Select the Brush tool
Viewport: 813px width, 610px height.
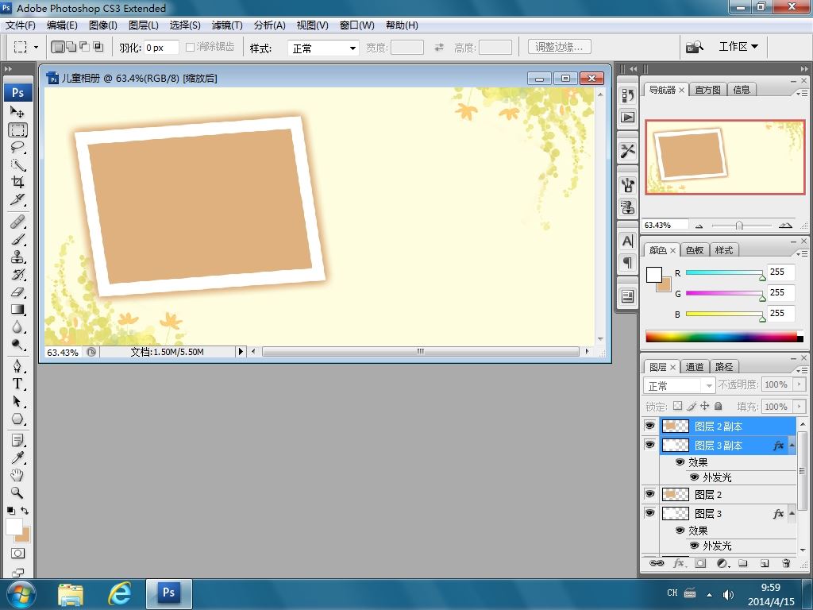coord(17,240)
